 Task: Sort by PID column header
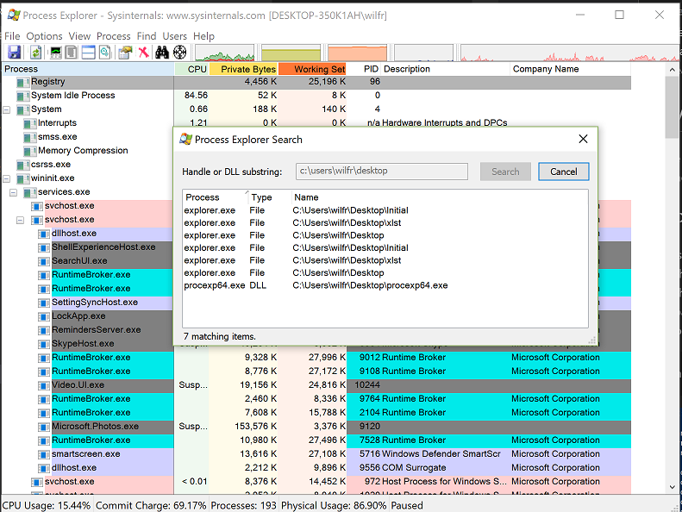pos(364,69)
